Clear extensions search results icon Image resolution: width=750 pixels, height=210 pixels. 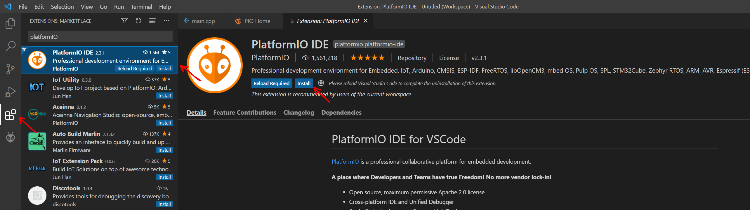[152, 21]
